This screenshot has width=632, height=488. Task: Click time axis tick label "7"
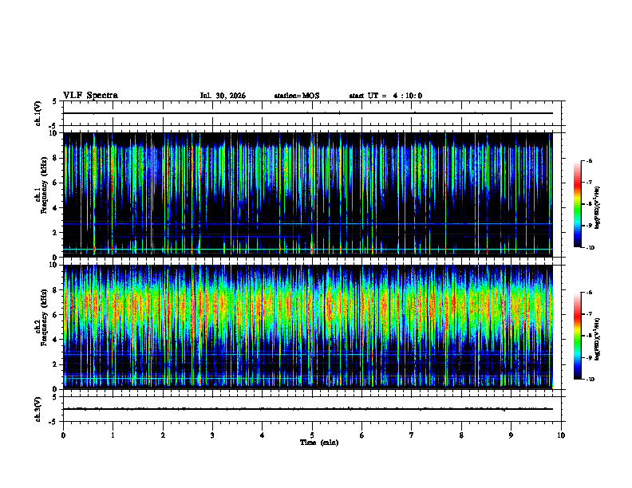(412, 435)
